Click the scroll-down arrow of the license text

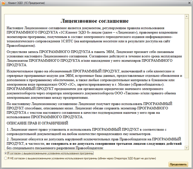tap(187, 148)
